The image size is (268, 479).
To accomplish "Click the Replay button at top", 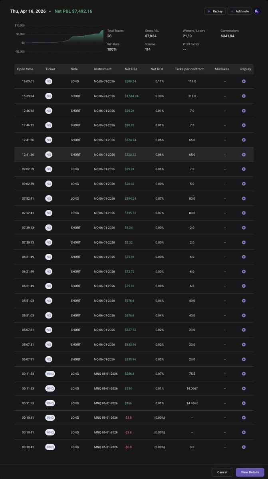I will tap(215, 11).
